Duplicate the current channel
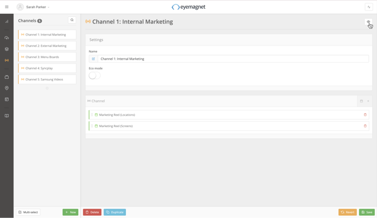 point(115,212)
